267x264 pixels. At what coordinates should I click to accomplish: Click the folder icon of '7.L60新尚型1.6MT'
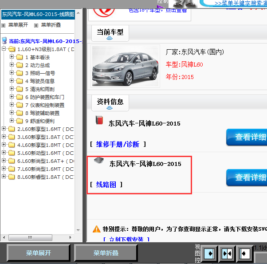12,169
